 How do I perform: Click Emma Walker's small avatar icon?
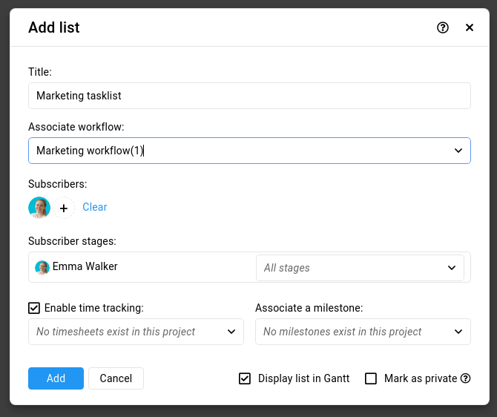point(42,267)
